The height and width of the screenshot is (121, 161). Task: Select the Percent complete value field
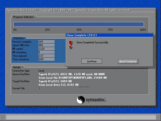coord(46,42)
